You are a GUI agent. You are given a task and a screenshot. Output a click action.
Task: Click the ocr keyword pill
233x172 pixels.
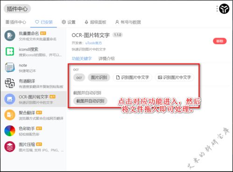point(79,78)
